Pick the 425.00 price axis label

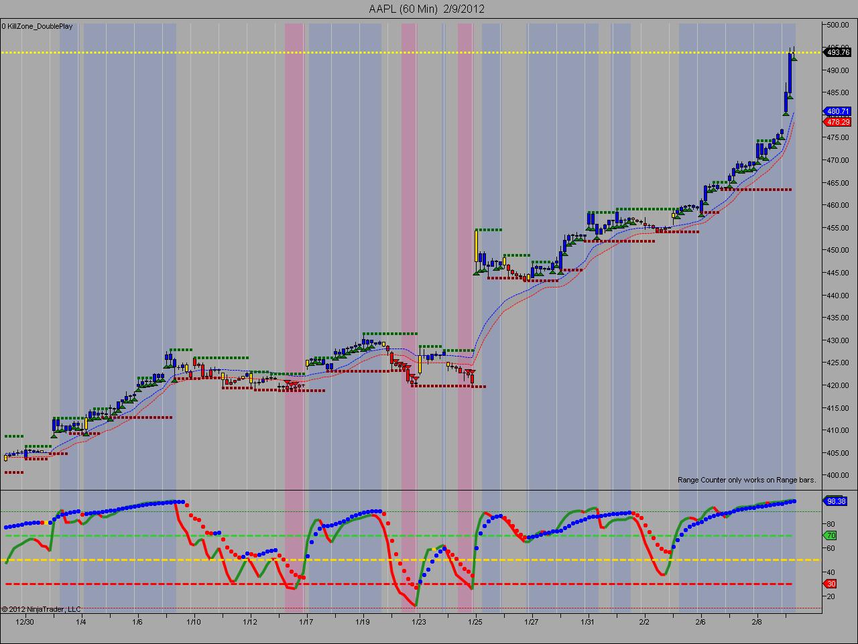838,363
